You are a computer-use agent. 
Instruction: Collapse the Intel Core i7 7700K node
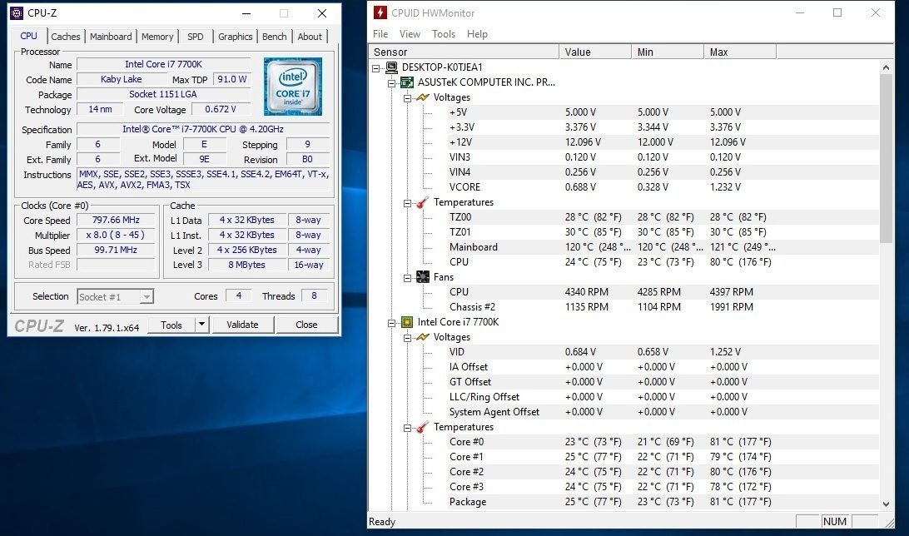coord(392,323)
